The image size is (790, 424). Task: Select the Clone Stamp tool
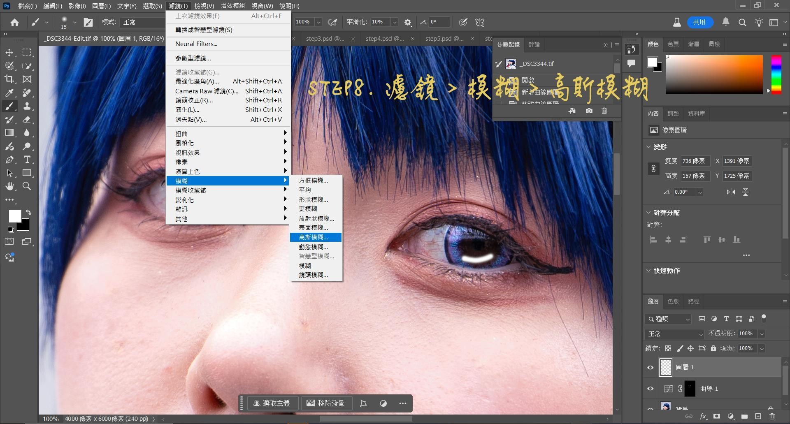click(27, 106)
